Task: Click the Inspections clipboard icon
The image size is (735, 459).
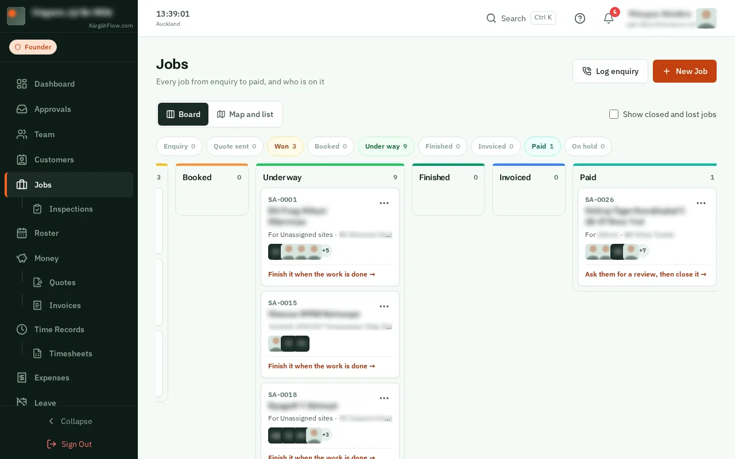Action: 37,209
